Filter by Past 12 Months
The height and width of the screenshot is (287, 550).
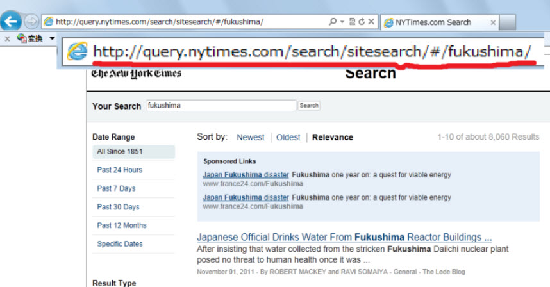coord(122,225)
